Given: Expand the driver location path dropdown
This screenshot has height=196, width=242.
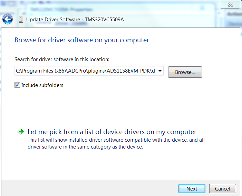Looking at the screenshot, I should point(160,71).
